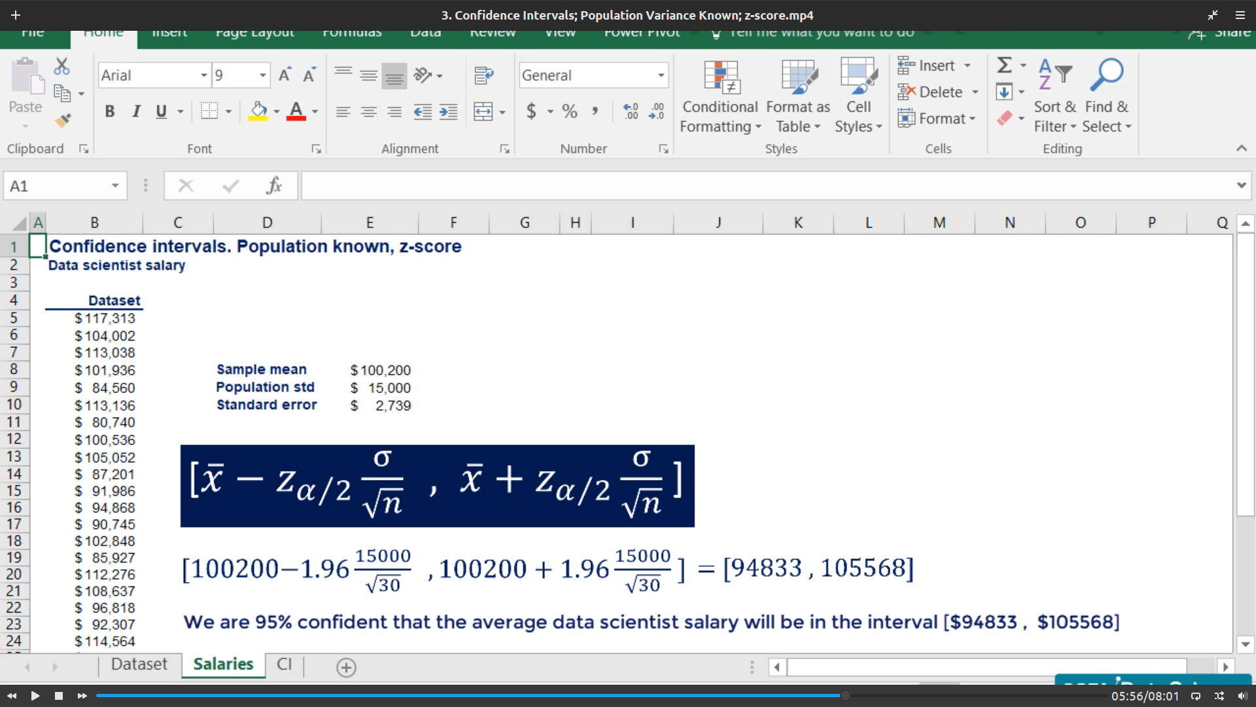Viewport: 1256px width, 707px height.
Task: Switch to the Dataset sheet tab
Action: pos(139,664)
